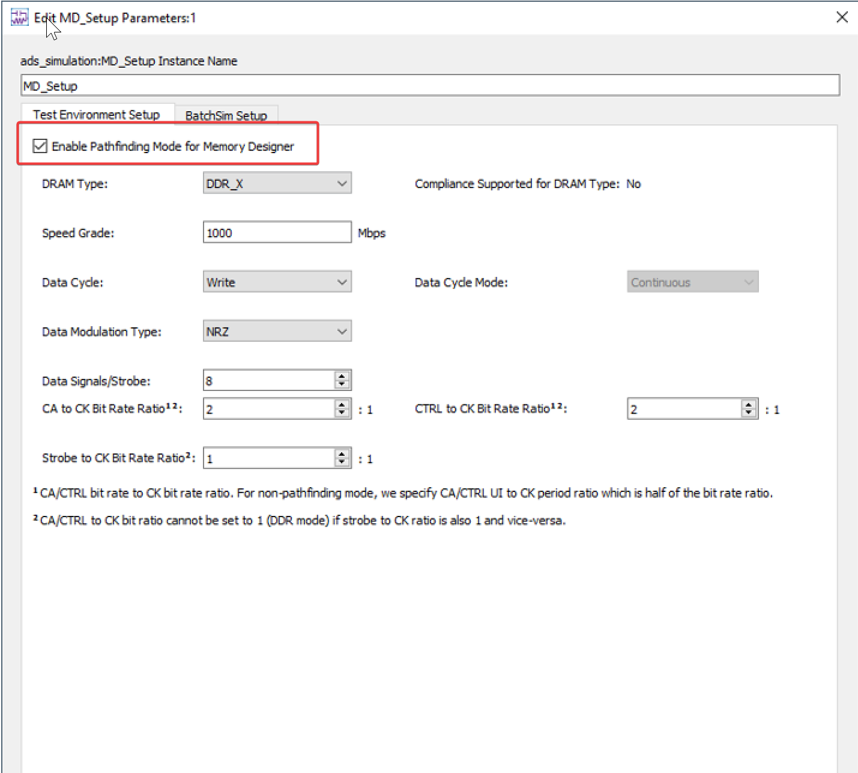
Task: Expand the Data Cycle dropdown showing Write
Action: pyautogui.click(x=277, y=282)
